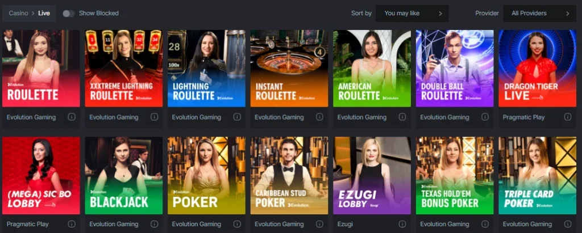Open info icon under Dragon Tiger Live
This screenshot has height=233, width=582.
568,117
